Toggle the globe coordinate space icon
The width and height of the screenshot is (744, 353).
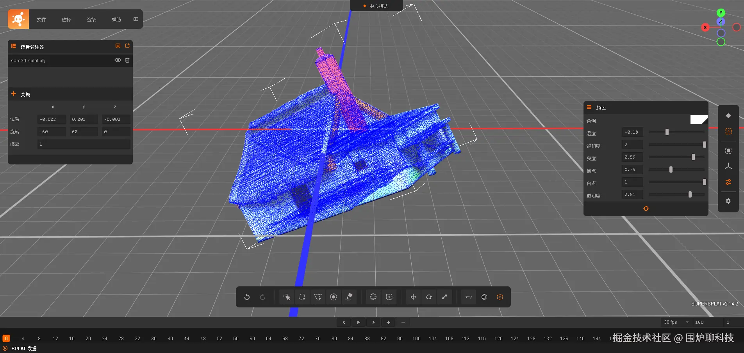[x=484, y=297]
